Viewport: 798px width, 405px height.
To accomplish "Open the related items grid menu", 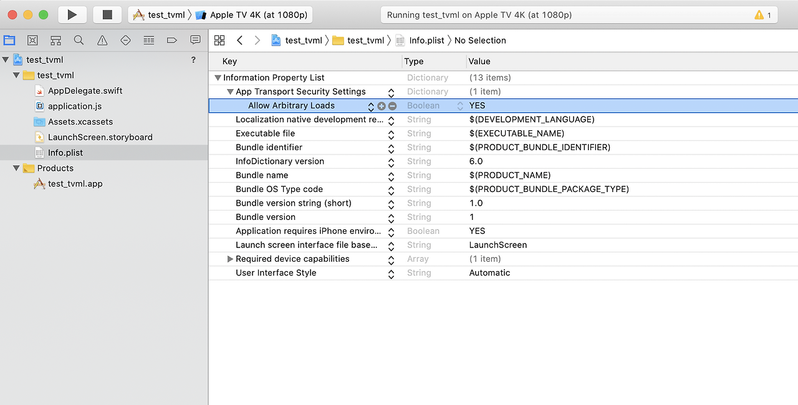I will (219, 40).
